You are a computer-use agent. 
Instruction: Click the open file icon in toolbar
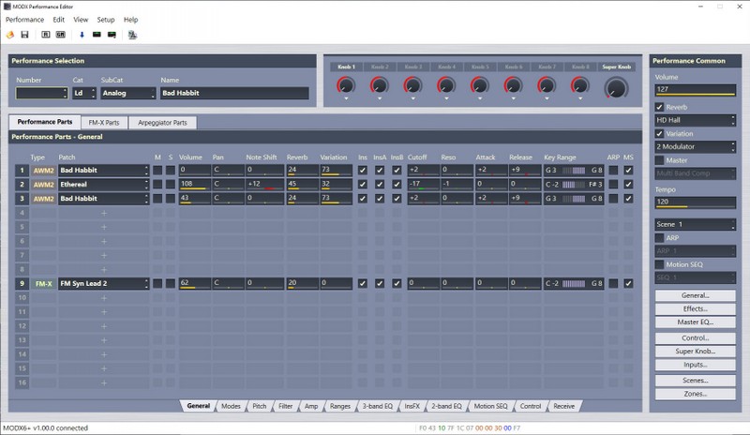tap(10, 35)
